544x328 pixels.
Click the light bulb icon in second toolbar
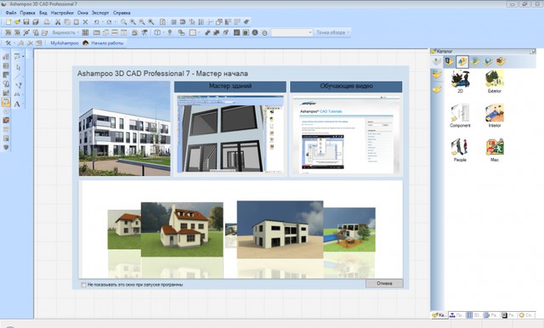click(170, 32)
